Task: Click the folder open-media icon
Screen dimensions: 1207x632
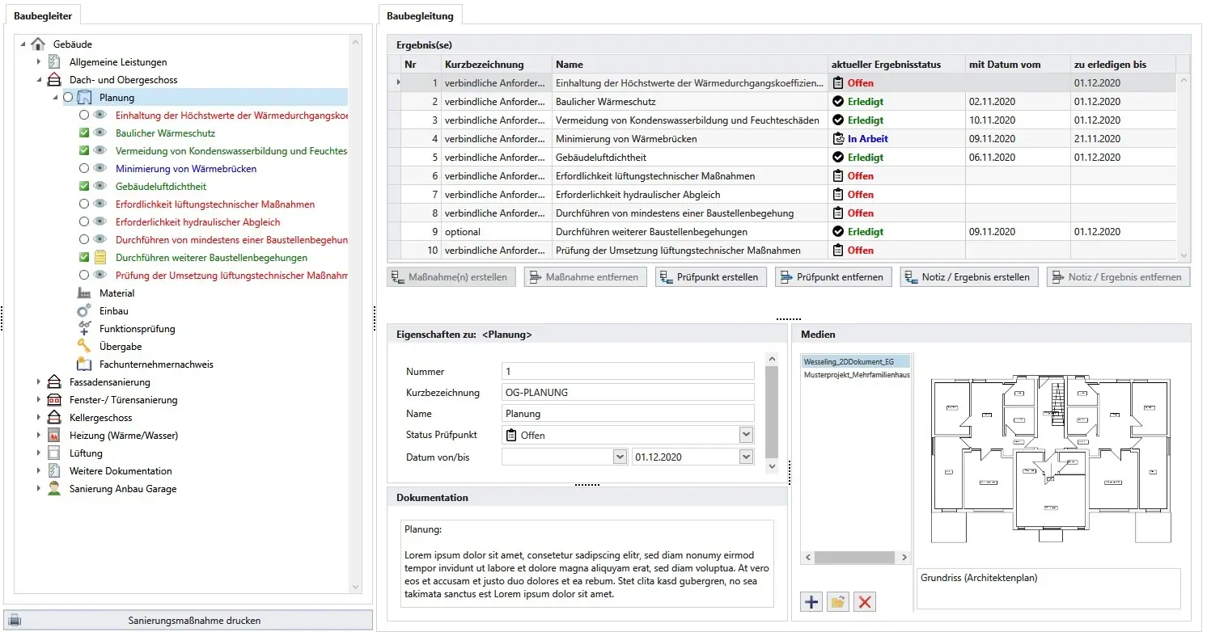Action: (x=838, y=601)
